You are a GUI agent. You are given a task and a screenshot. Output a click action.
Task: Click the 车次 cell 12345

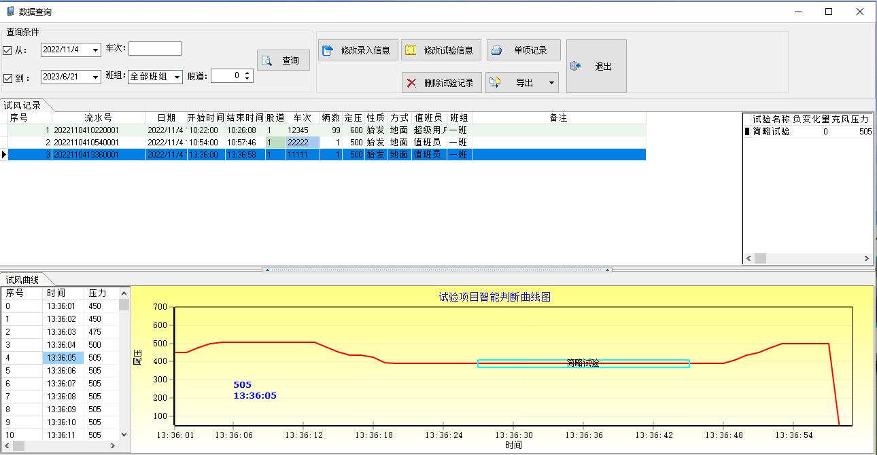pos(303,130)
